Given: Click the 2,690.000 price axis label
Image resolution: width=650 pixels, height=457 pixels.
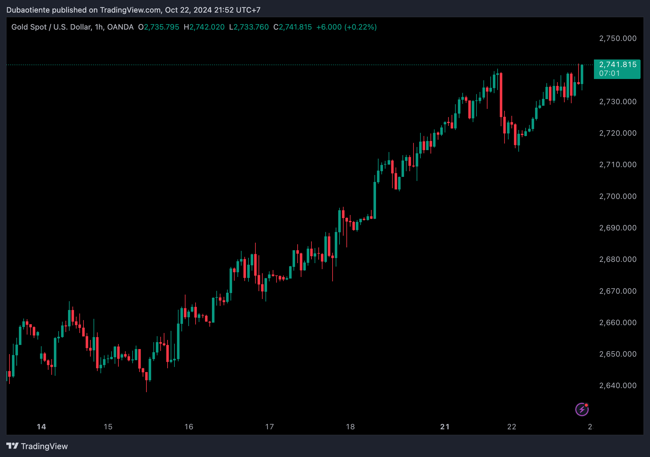Looking at the screenshot, I should click(x=618, y=228).
